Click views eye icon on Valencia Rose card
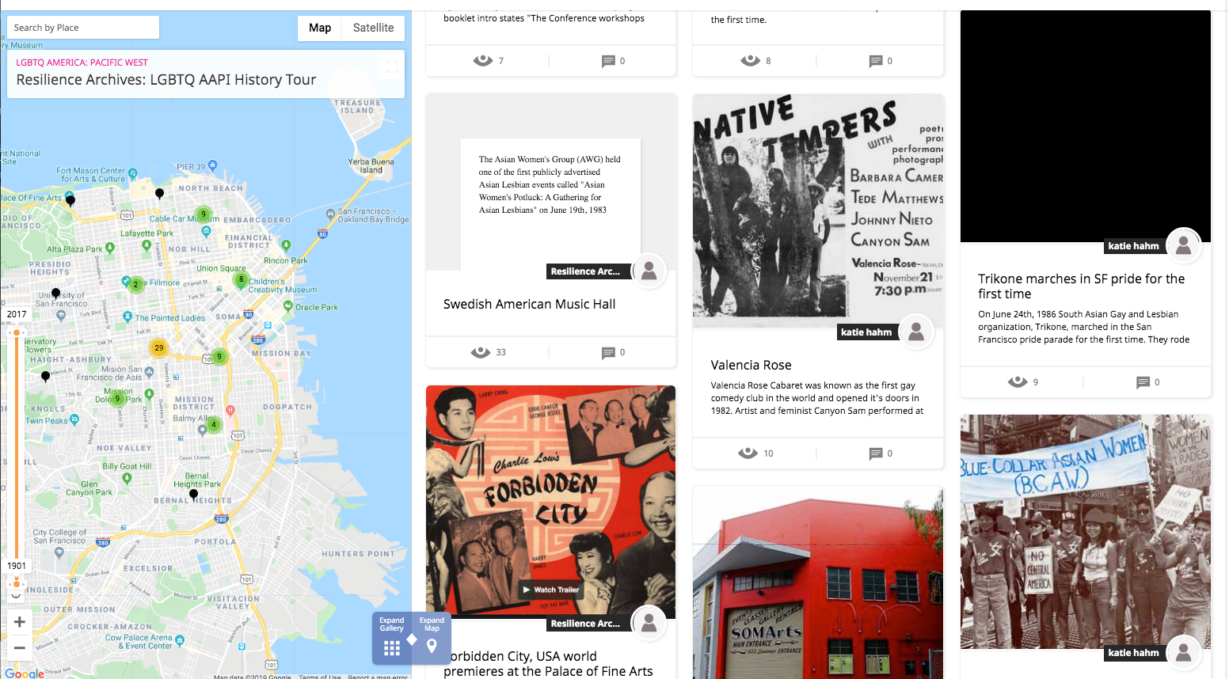This screenshot has height=679, width=1229. click(748, 453)
